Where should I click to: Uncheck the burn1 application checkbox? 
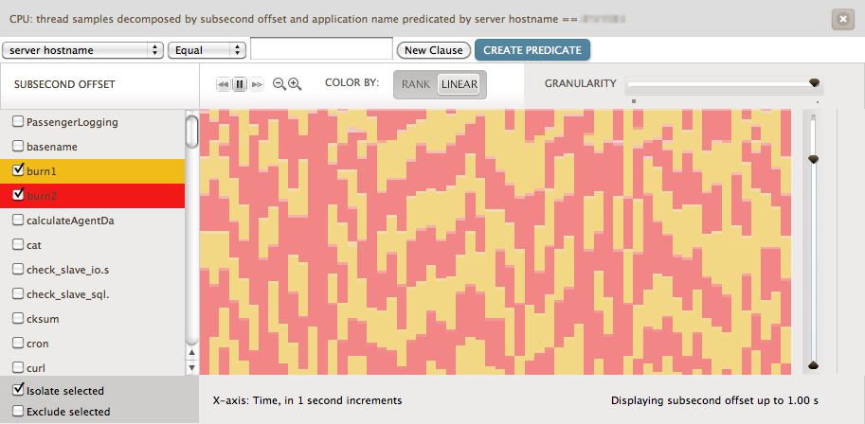click(x=18, y=170)
